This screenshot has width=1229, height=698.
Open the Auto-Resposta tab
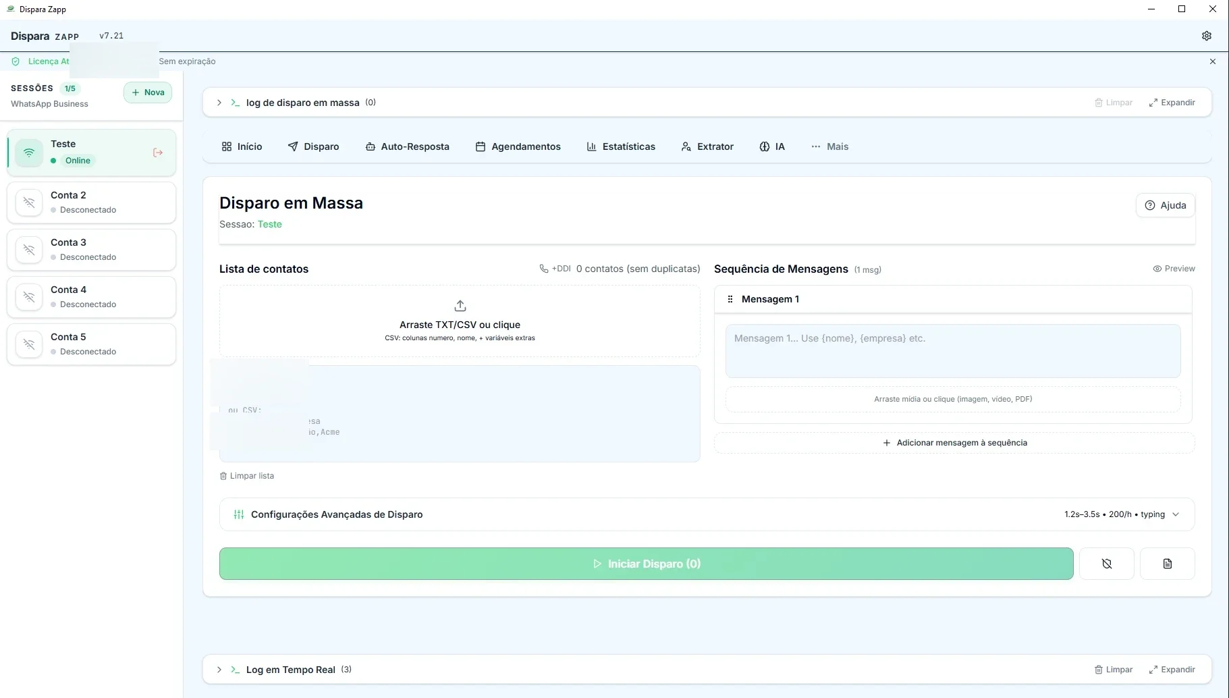click(408, 146)
